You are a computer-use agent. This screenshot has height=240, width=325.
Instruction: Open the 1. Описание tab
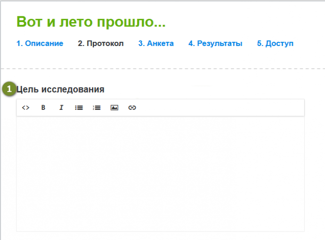pos(40,43)
